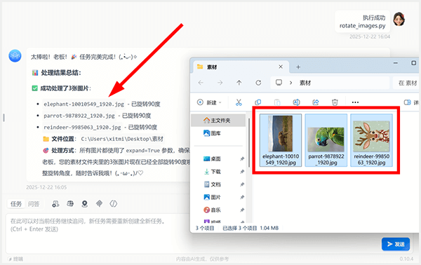Click the Delete trash icon in Explorer
421x265 pixels.
(335, 102)
